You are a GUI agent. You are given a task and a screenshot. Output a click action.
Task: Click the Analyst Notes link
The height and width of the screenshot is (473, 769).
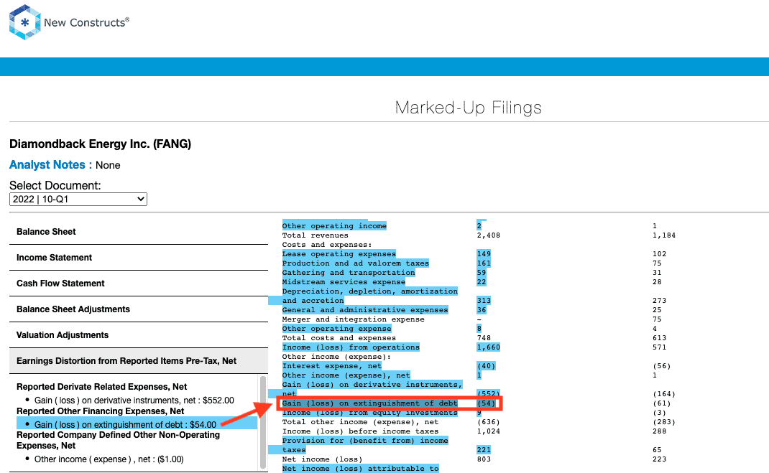pyautogui.click(x=47, y=165)
